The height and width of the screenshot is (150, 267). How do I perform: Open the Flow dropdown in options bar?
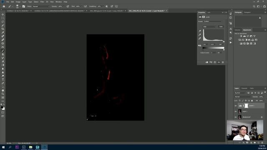click(x=81, y=6)
